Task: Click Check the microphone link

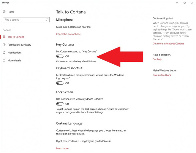Action: tap(68, 34)
